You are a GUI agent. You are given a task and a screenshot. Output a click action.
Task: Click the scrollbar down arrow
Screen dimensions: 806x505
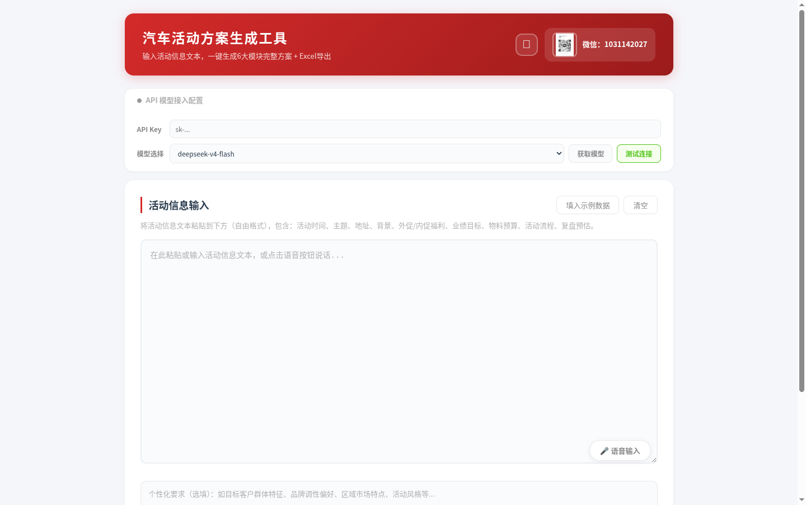[802, 500]
